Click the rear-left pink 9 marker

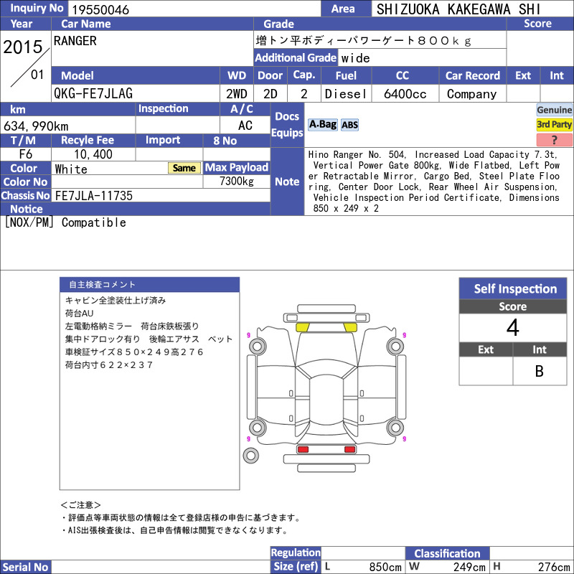(x=248, y=439)
